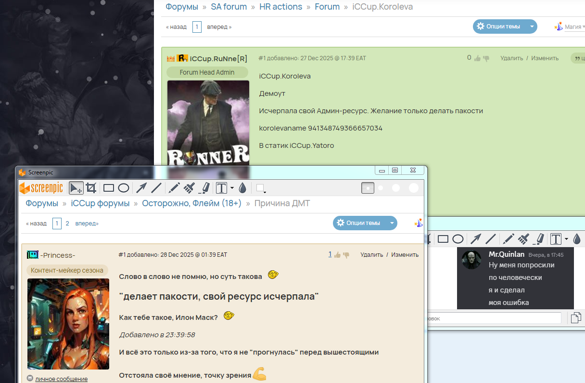The width and height of the screenshot is (585, 383).
Task: Click Удалить on the iCCup.RuNne[R] post
Action: [x=511, y=58]
